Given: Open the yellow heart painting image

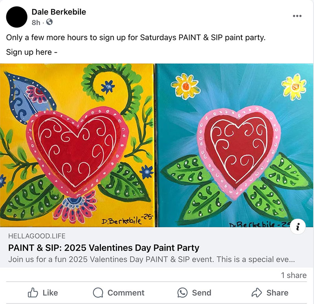Looking at the screenshot, I should point(77,145).
